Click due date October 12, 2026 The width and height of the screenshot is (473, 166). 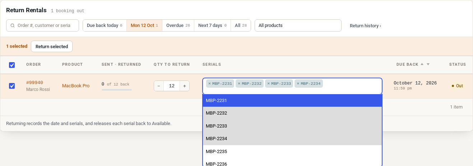tap(415, 83)
